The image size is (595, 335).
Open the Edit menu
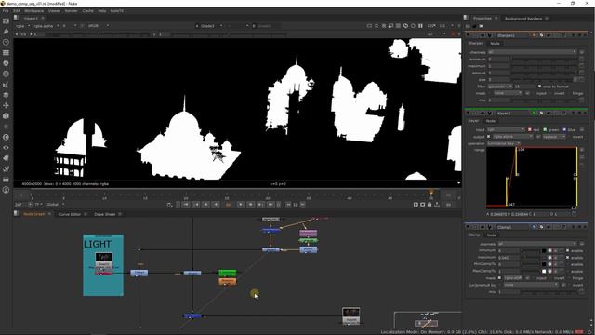[x=17, y=11]
